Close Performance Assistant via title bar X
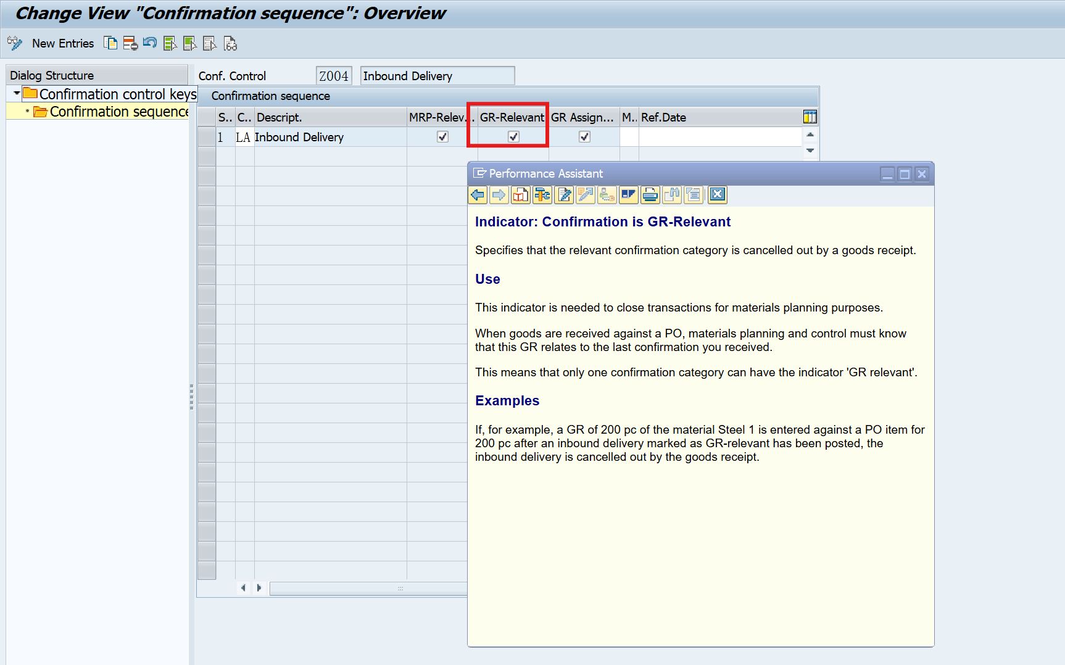This screenshot has width=1065, height=665. click(x=922, y=174)
